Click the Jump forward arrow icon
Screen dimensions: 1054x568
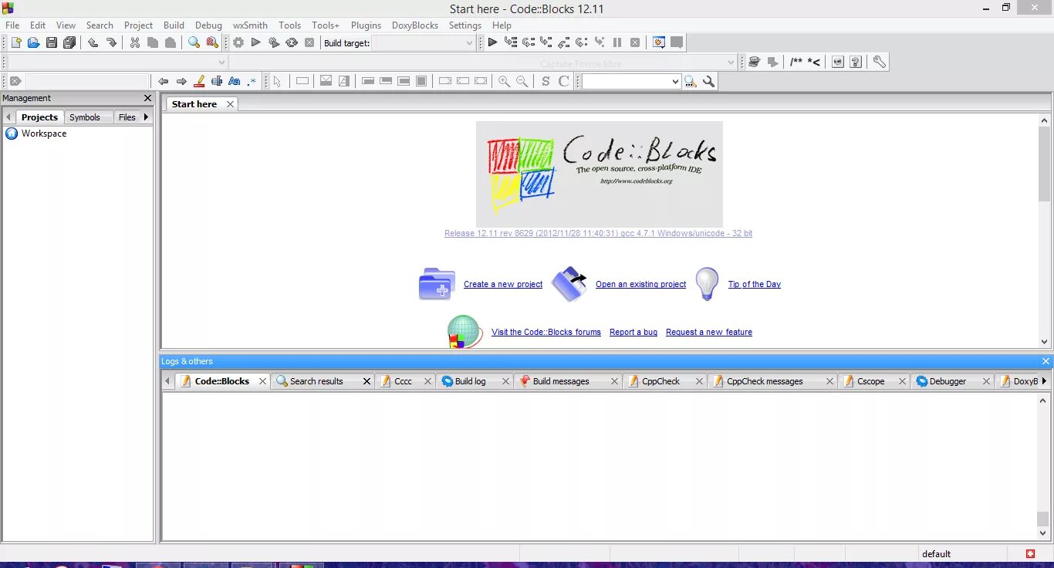pyautogui.click(x=181, y=81)
